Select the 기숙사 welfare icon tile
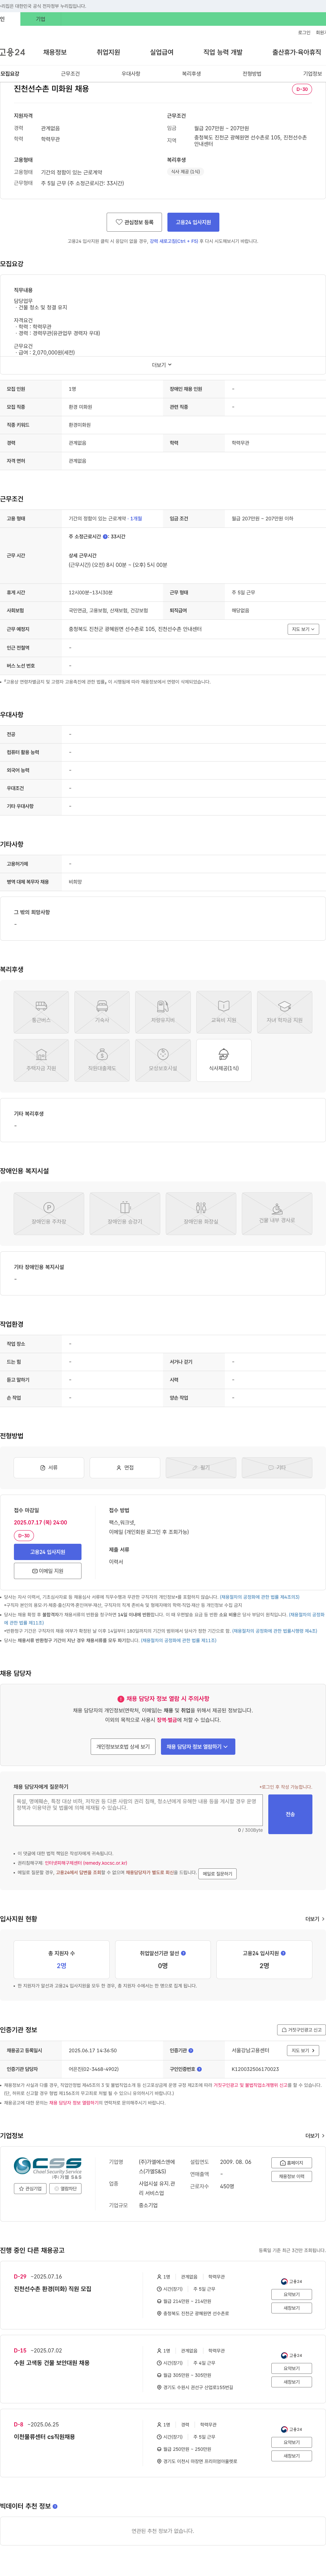Screen dimensions: 326x2576 click(102, 1012)
